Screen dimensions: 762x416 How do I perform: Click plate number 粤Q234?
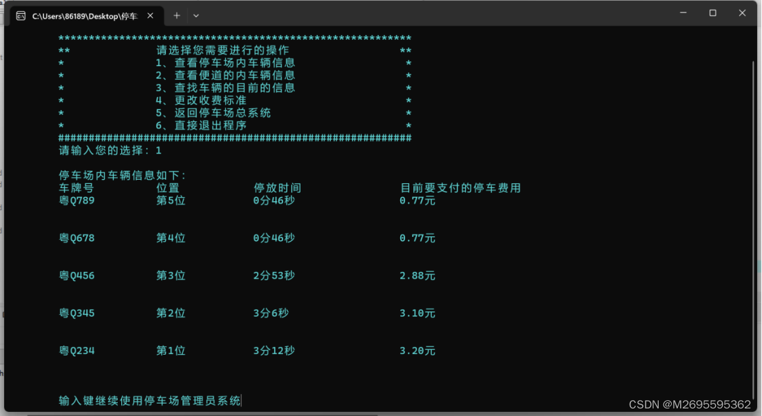[x=76, y=351]
